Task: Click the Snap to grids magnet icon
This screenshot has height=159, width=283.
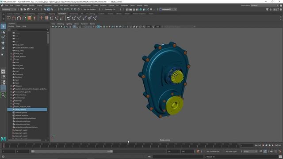Action: pos(62,9)
